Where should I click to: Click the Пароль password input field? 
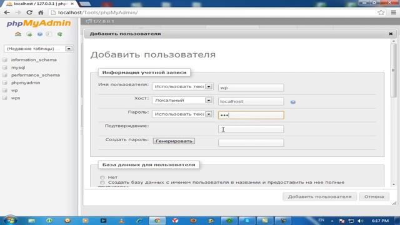[x=251, y=115]
